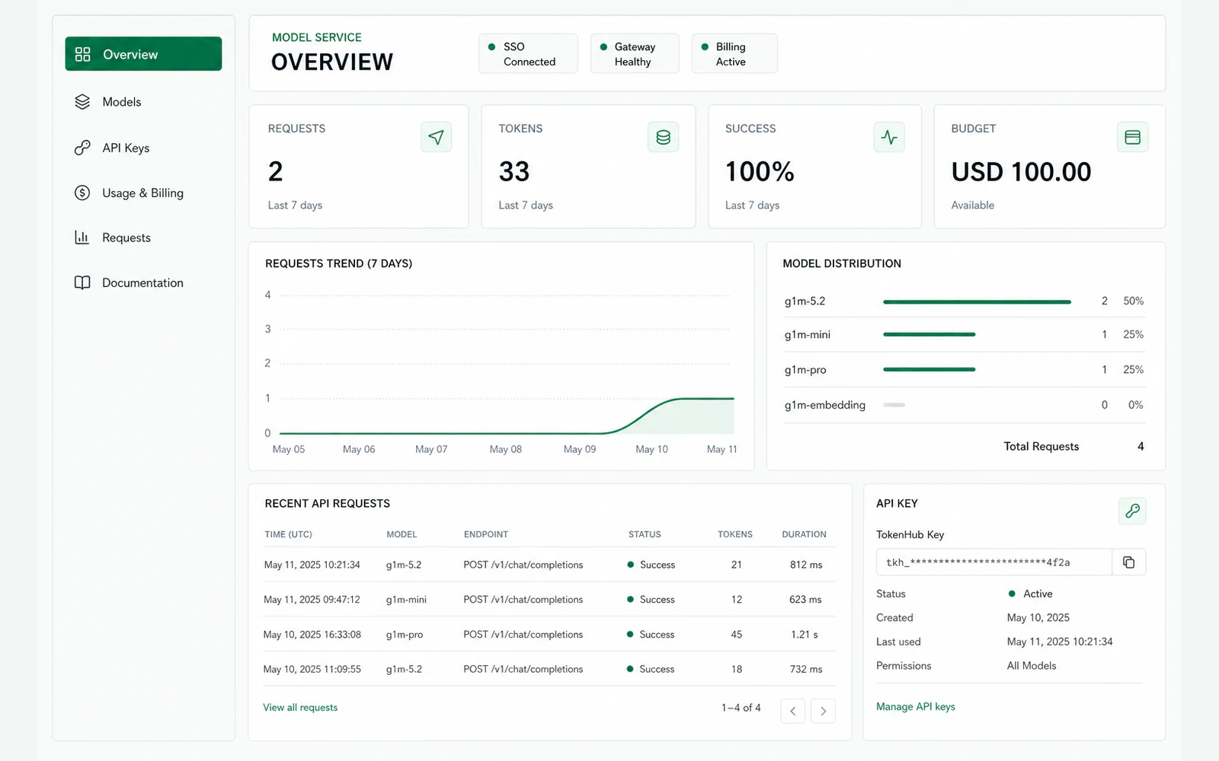Click the Models layers icon
Viewport: 1219px width, 761px height.
pyautogui.click(x=82, y=102)
